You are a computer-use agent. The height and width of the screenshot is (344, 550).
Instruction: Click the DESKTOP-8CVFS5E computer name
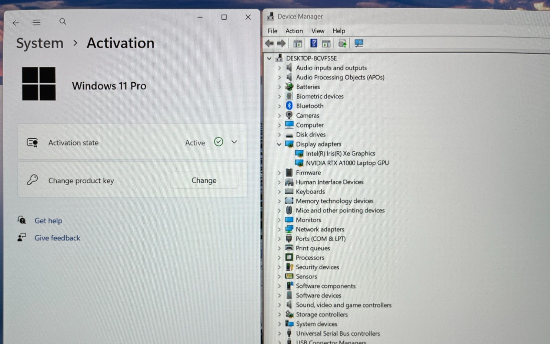tap(311, 58)
